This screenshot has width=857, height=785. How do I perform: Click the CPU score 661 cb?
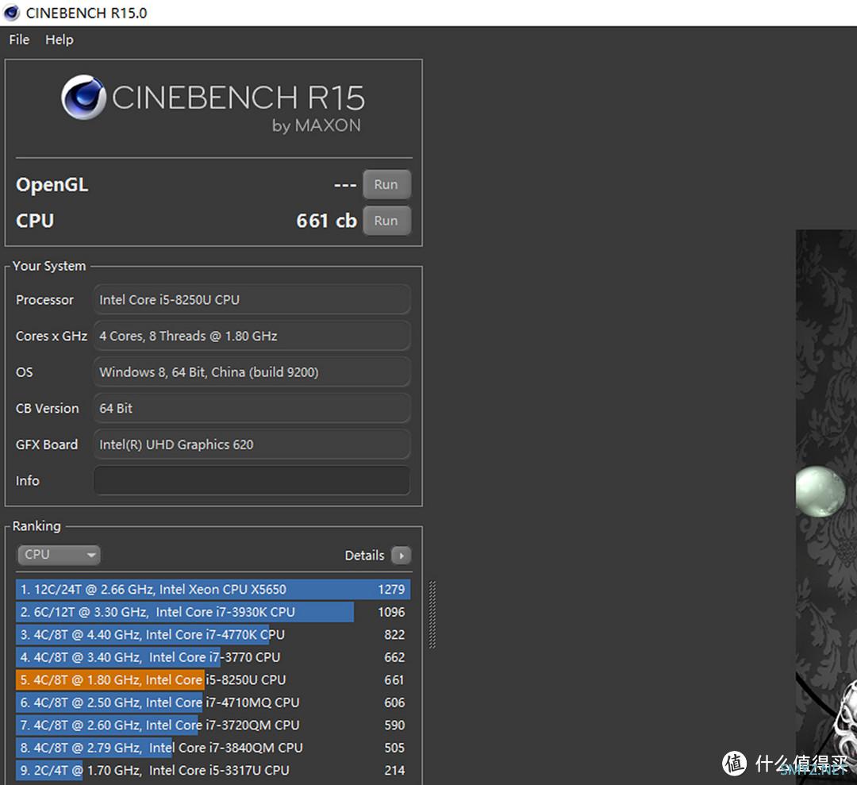(x=326, y=221)
